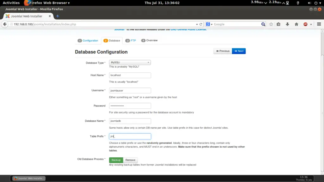The image size is (324, 182).
Task: Focus the Password input field
Action: [130, 106]
